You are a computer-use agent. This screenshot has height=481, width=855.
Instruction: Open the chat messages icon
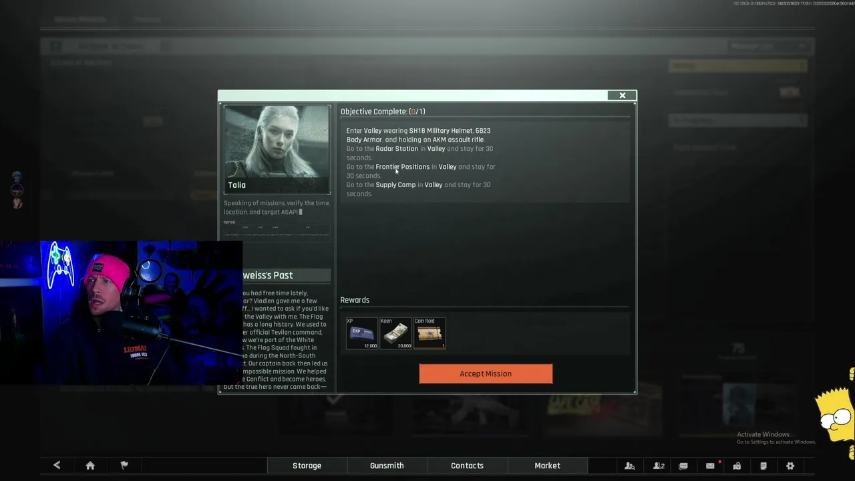click(x=683, y=466)
